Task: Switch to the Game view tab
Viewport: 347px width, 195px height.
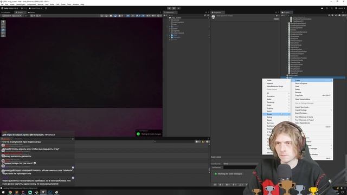Action: tap(31, 12)
